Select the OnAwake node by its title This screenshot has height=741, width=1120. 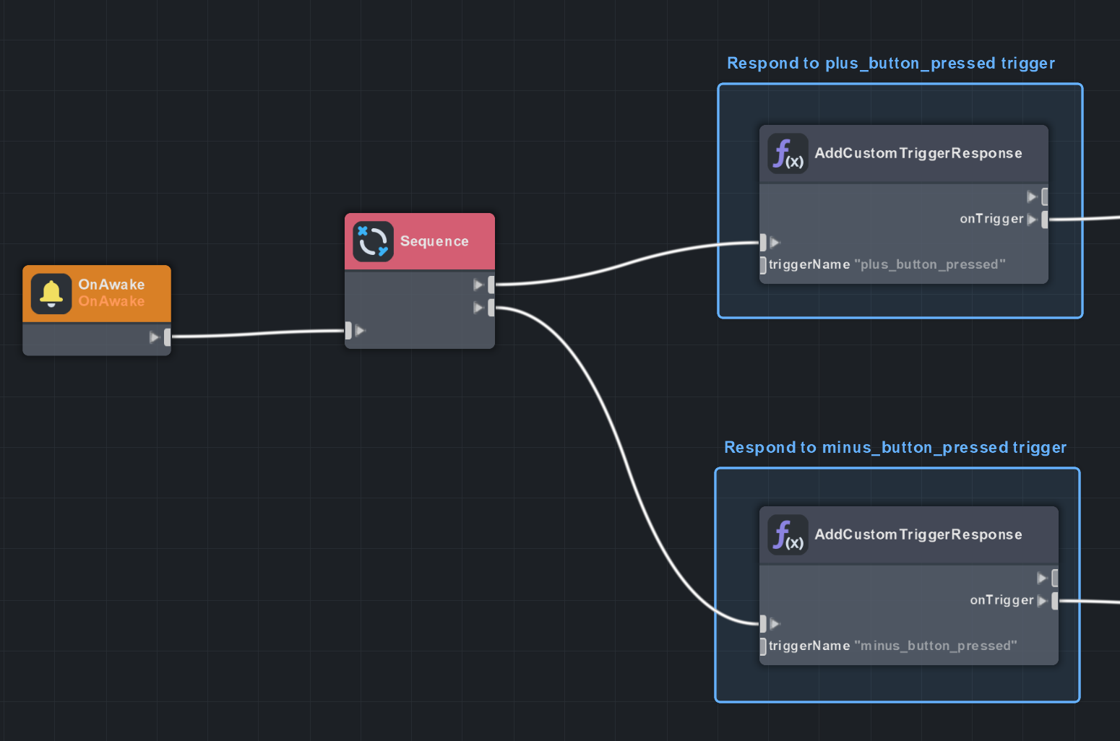tap(111, 285)
